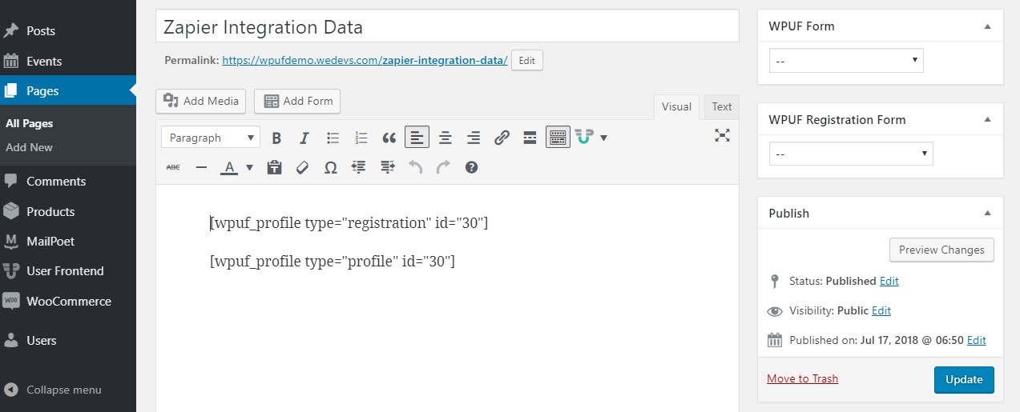Align text right
Screen dimensions: 1020x412
pyautogui.click(x=474, y=138)
